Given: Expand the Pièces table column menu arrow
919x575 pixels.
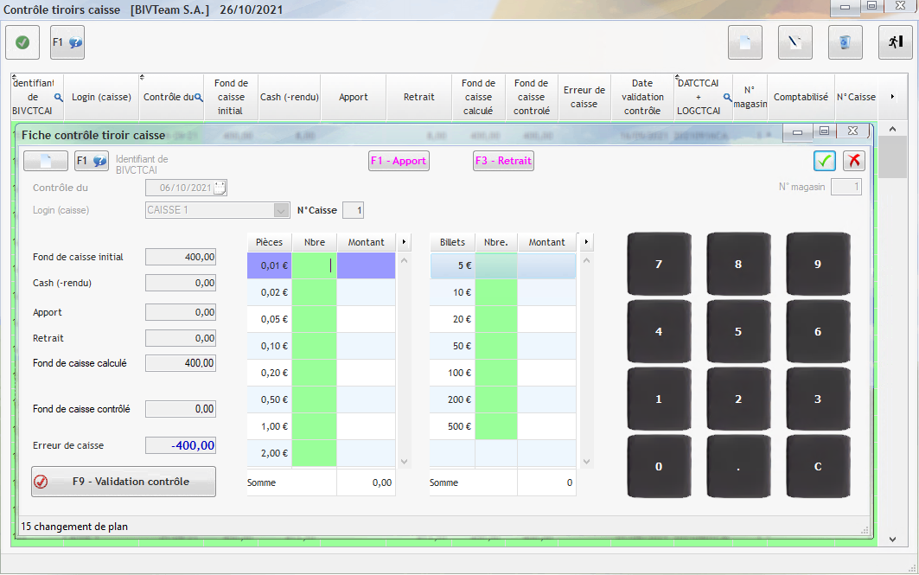Looking at the screenshot, I should (404, 242).
